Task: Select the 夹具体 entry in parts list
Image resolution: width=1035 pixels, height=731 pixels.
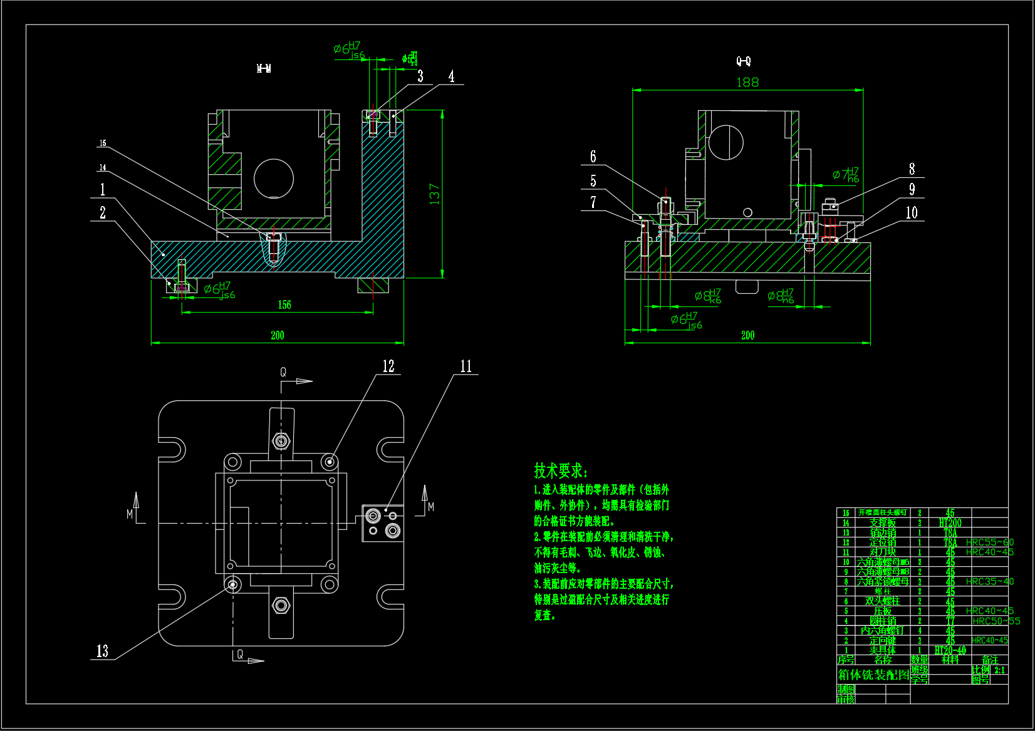Action: [x=882, y=650]
